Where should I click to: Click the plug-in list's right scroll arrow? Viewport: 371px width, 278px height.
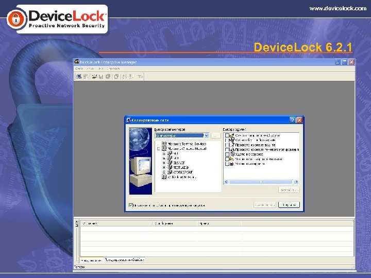pyautogui.click(x=296, y=182)
